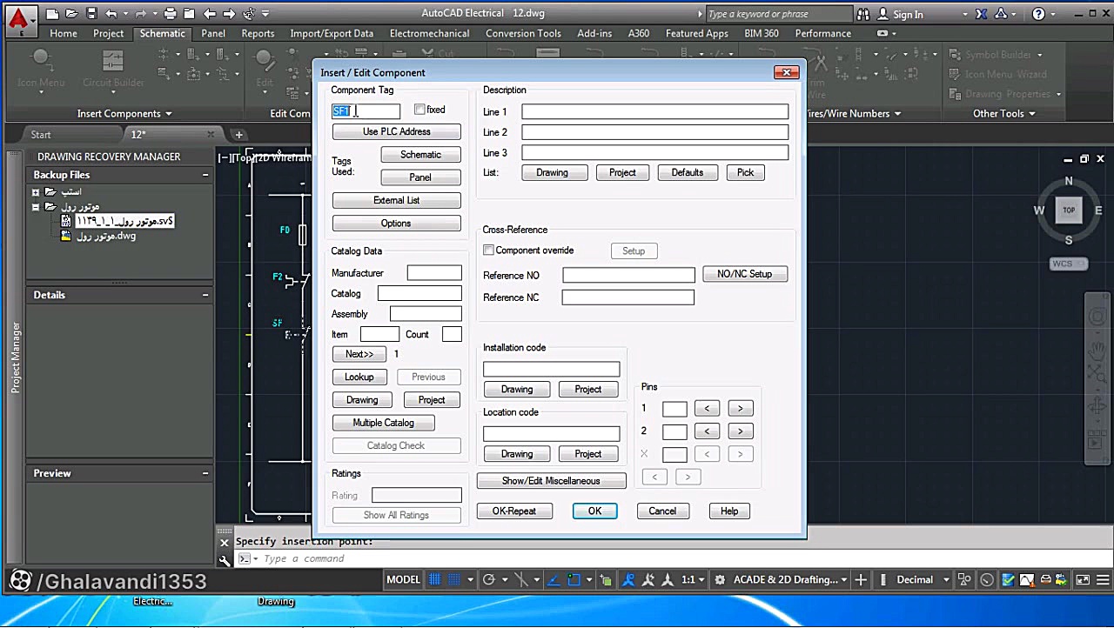The width and height of the screenshot is (1114, 628).
Task: Click the Save icon in quick access toolbar
Action: click(91, 14)
